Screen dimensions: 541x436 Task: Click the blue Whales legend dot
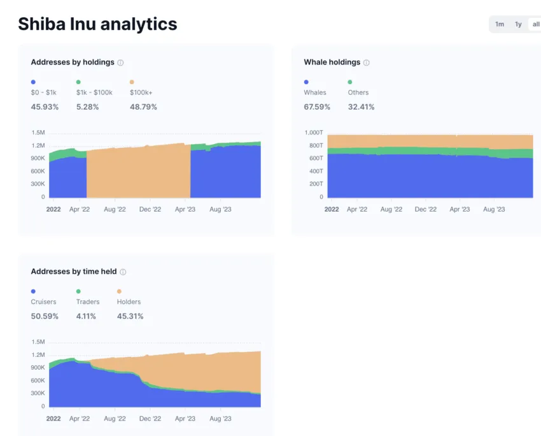(x=306, y=82)
